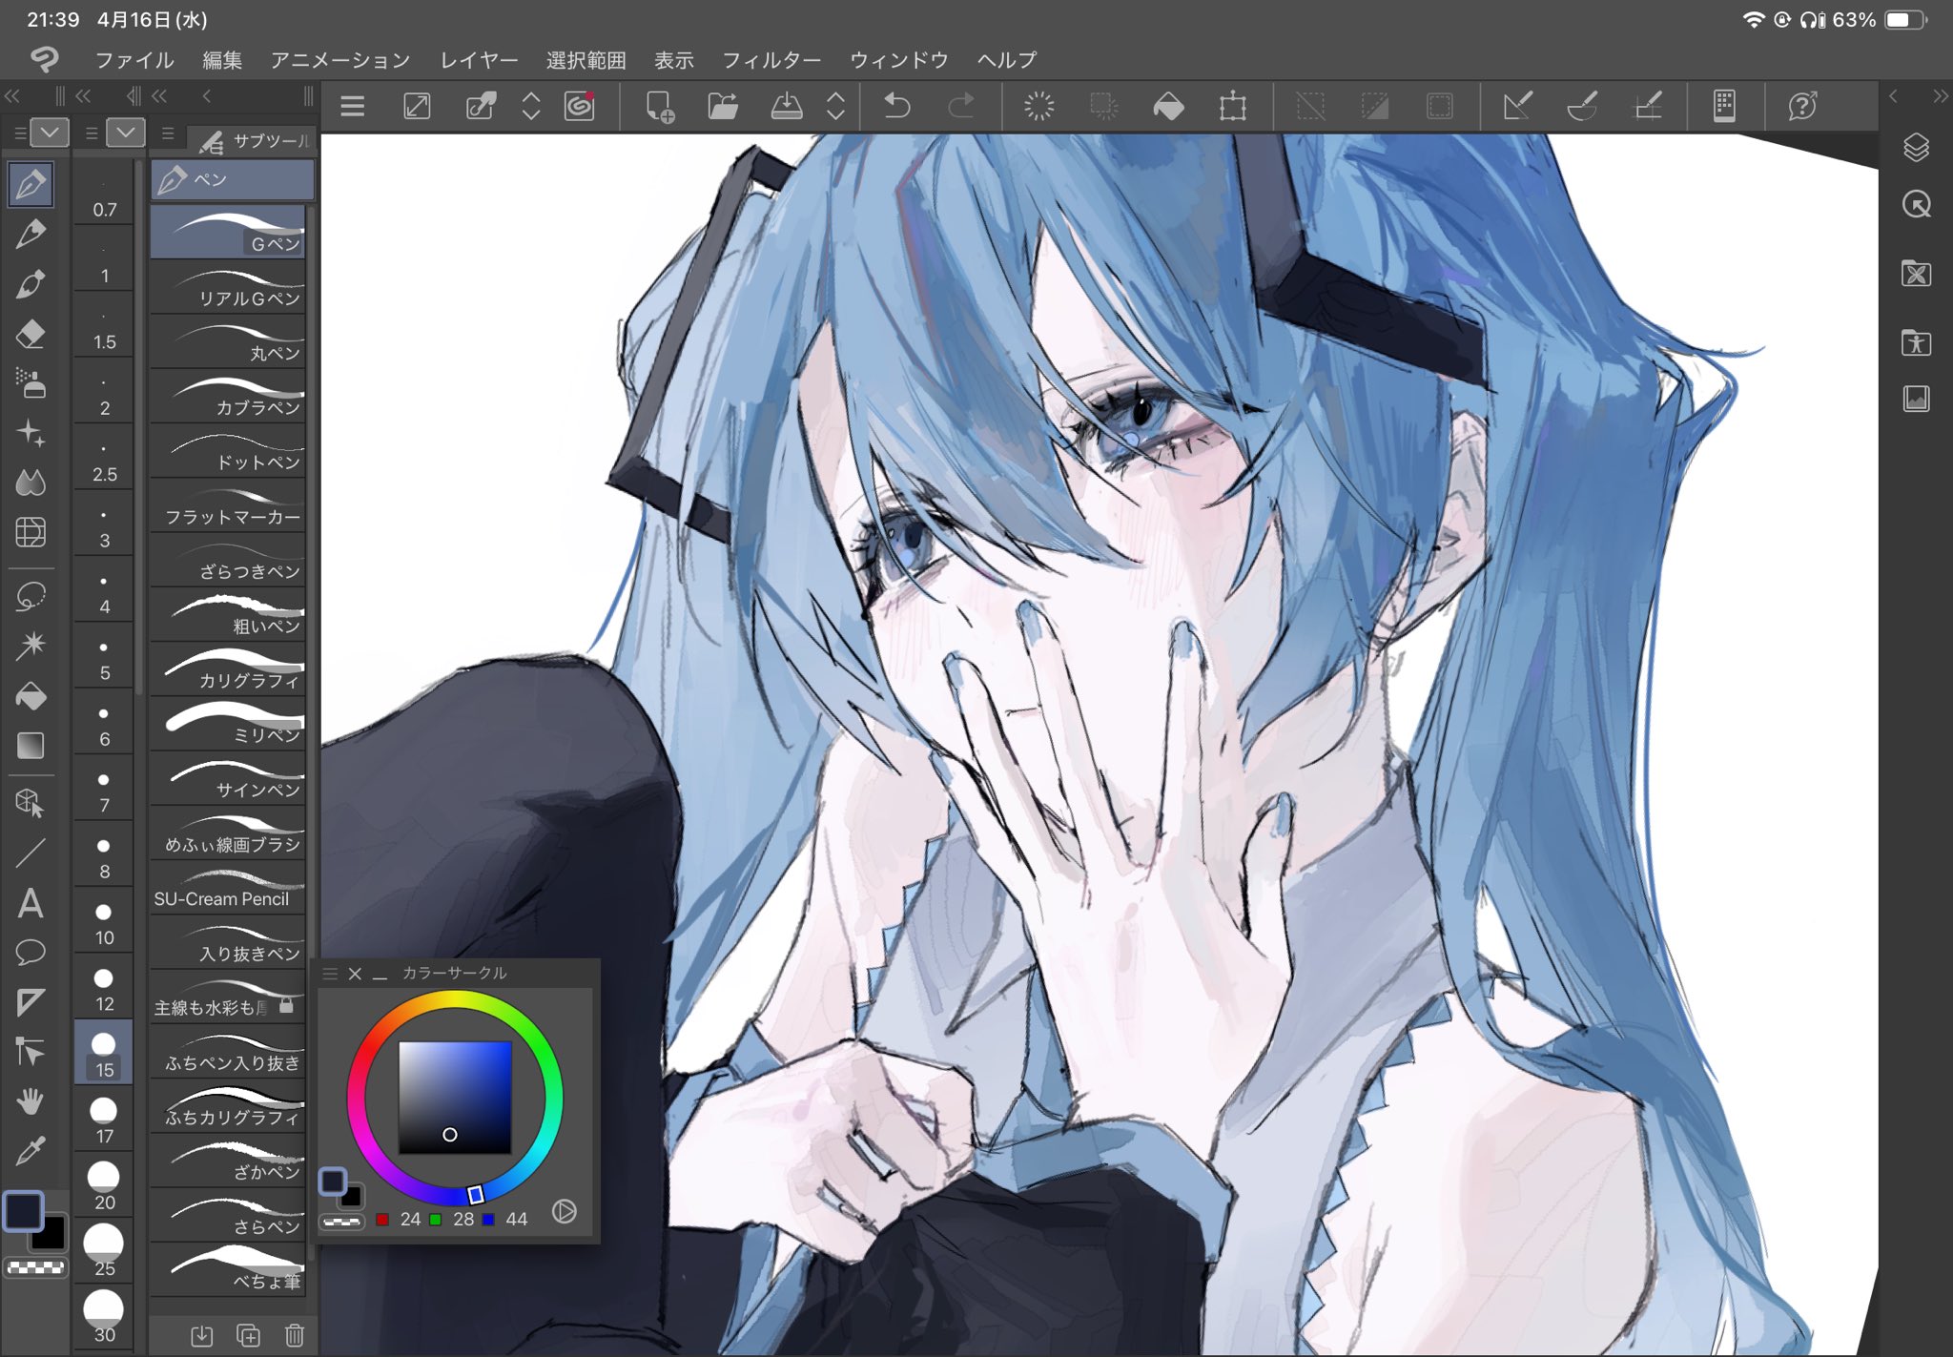Image resolution: width=1953 pixels, height=1357 pixels.
Task: Select the Airbrush tool
Action: (x=31, y=383)
